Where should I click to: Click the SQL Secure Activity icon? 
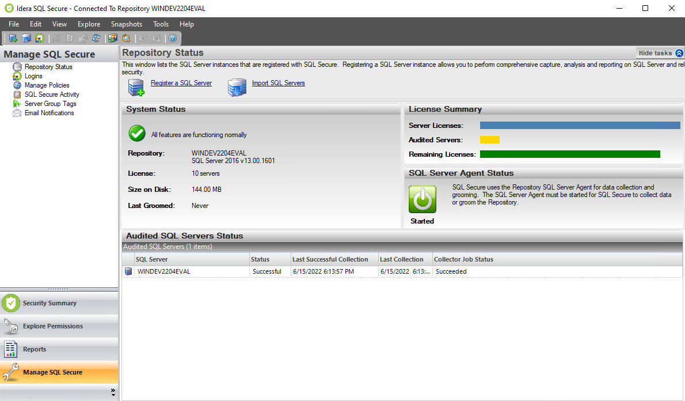click(17, 94)
